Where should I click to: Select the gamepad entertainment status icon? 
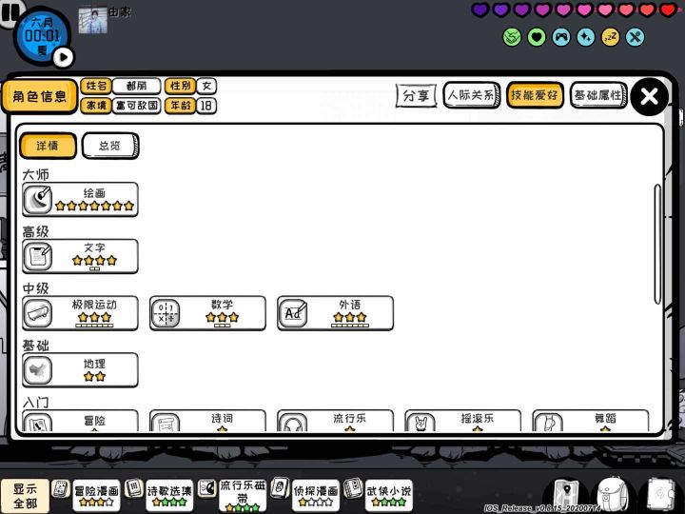click(x=561, y=37)
